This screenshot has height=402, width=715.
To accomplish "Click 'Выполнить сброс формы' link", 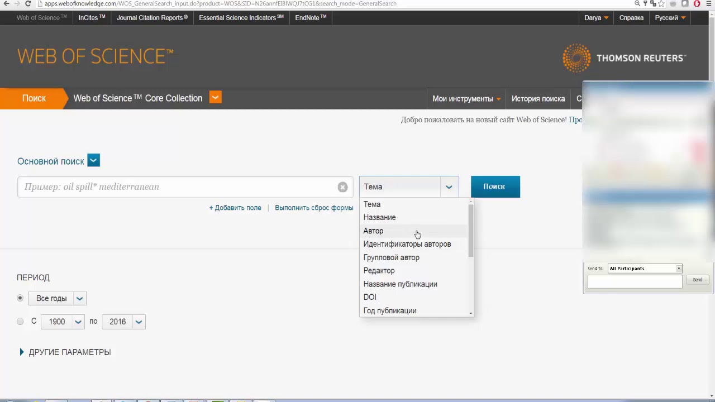I will [x=314, y=208].
